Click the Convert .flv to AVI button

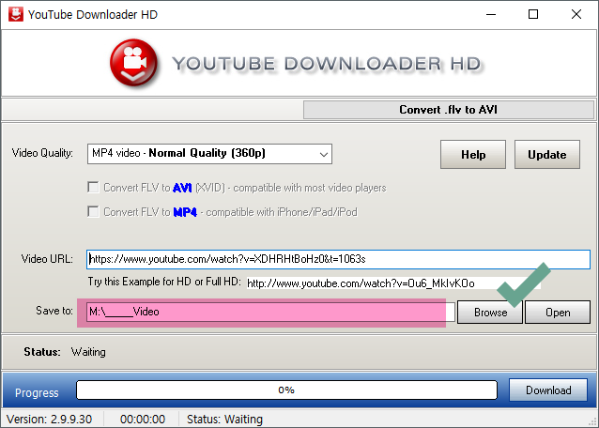[x=449, y=110]
